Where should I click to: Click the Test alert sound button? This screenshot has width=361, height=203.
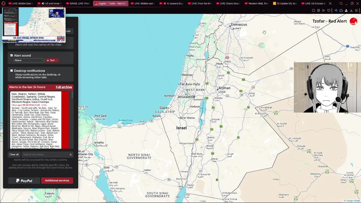click(x=52, y=60)
